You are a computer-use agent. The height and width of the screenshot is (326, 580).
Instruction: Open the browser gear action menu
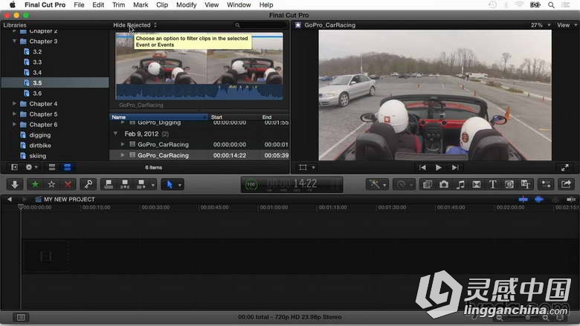[31, 167]
